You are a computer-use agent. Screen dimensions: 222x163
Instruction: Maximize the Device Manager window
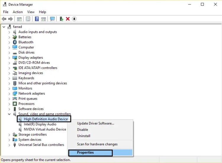[x=202, y=4]
